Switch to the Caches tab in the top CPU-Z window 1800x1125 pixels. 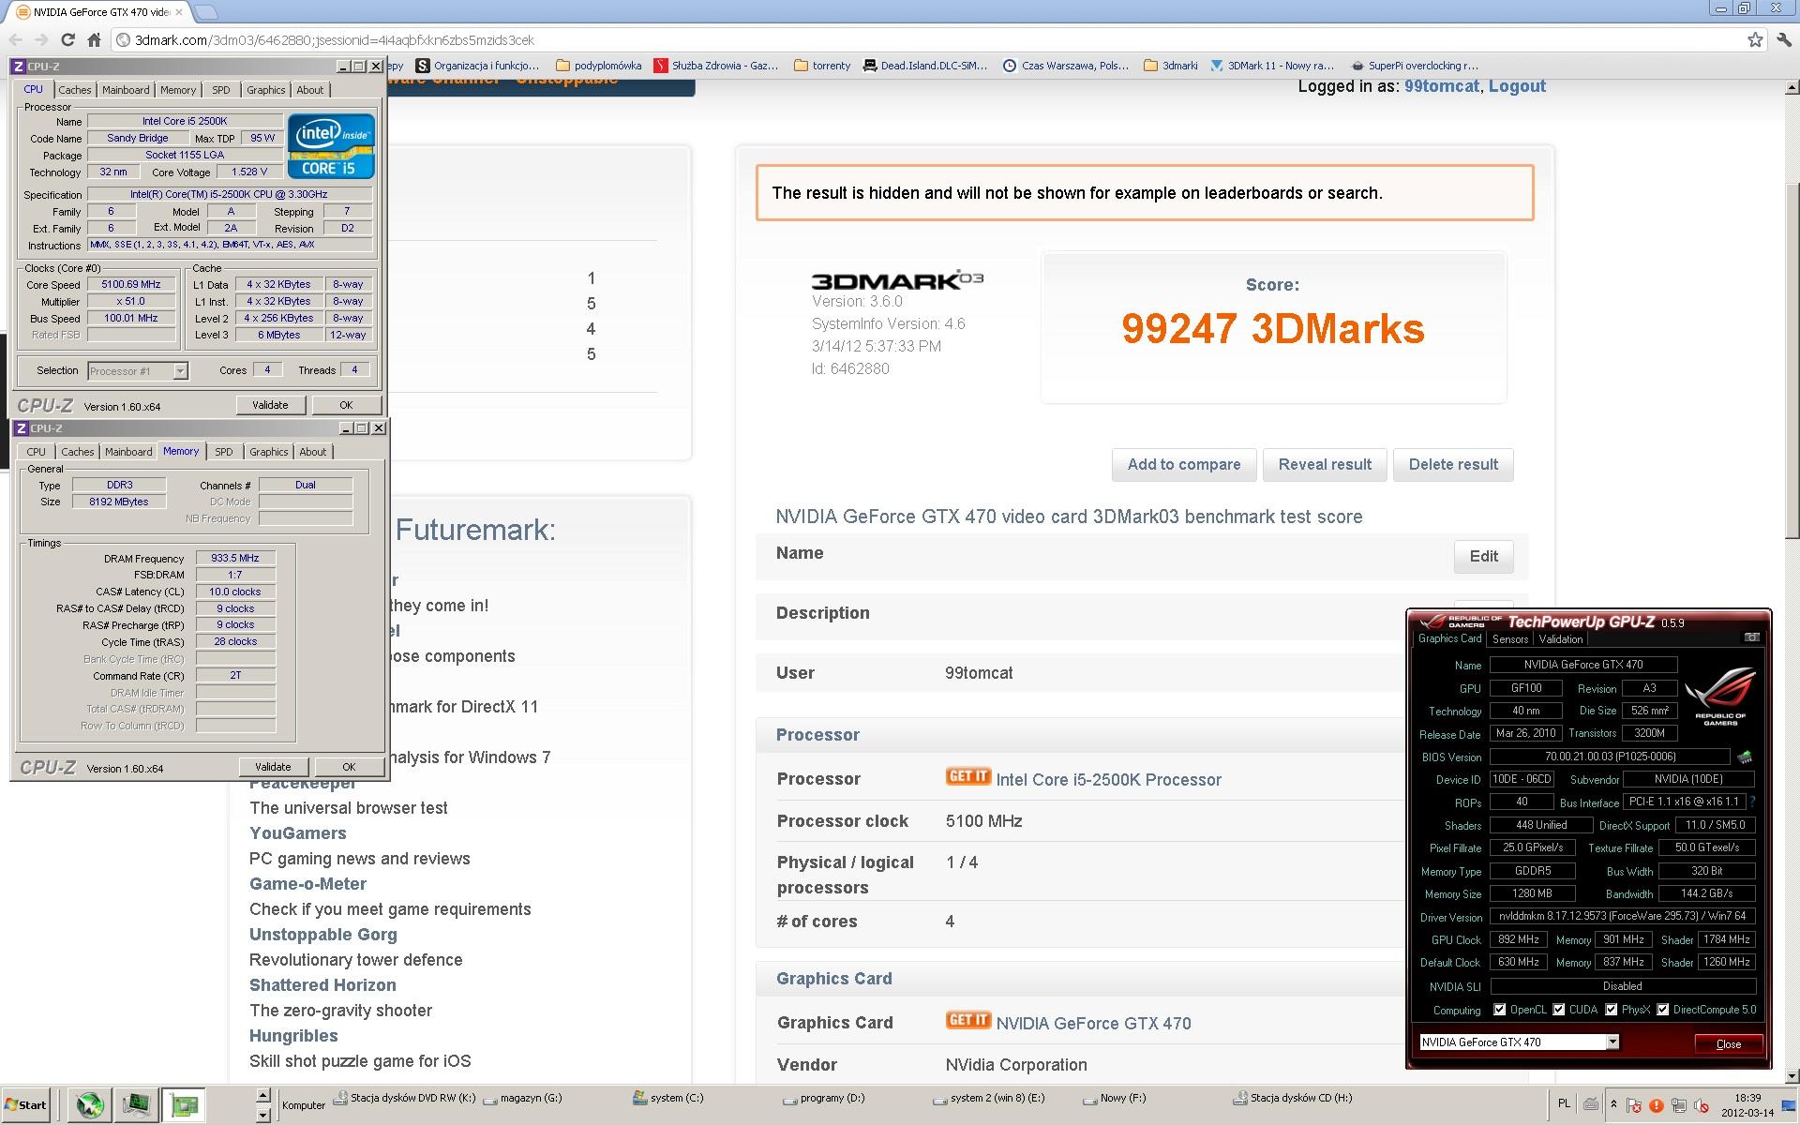tap(75, 90)
